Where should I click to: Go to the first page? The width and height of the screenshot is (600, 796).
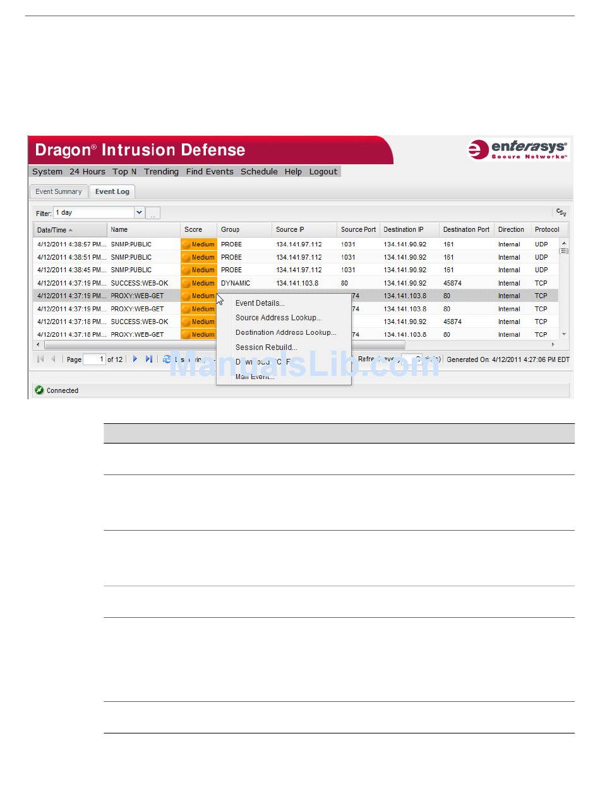pyautogui.click(x=40, y=359)
